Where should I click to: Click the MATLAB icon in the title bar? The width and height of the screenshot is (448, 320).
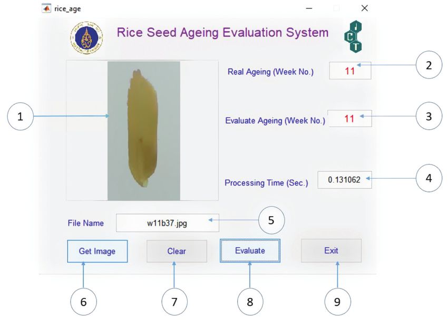click(x=46, y=8)
